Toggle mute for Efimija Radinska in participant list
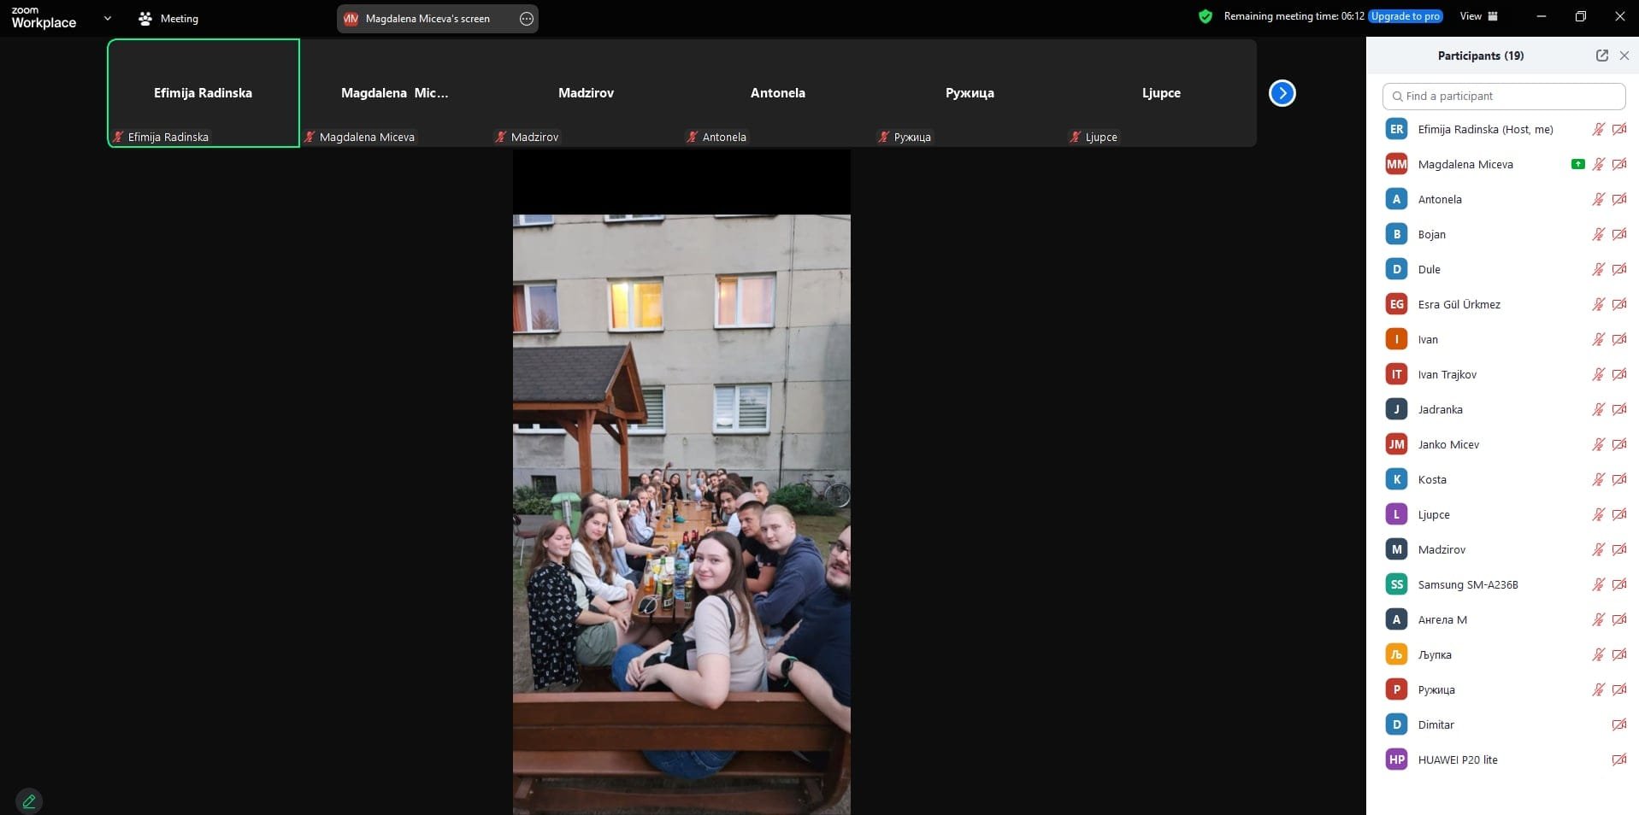Viewport: 1639px width, 815px height. [x=1598, y=130]
